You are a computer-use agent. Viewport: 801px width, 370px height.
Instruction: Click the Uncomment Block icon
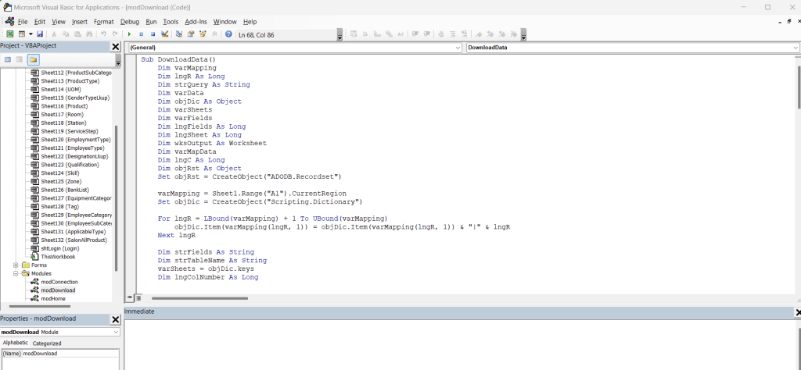point(465,34)
